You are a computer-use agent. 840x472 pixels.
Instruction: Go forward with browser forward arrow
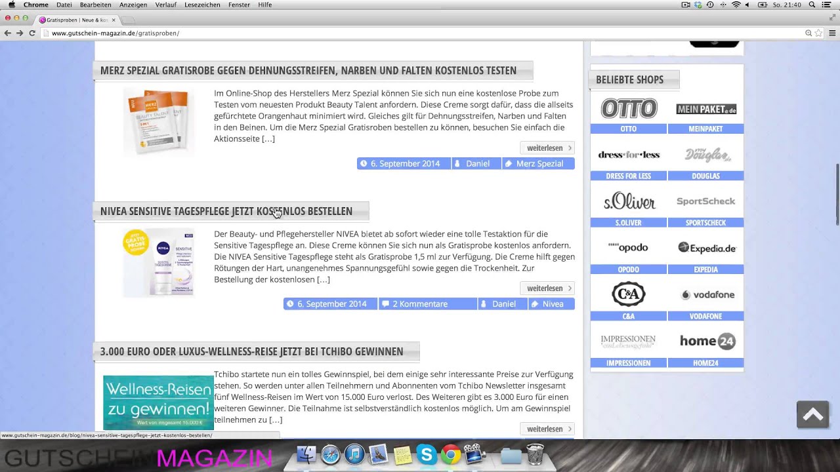point(20,33)
